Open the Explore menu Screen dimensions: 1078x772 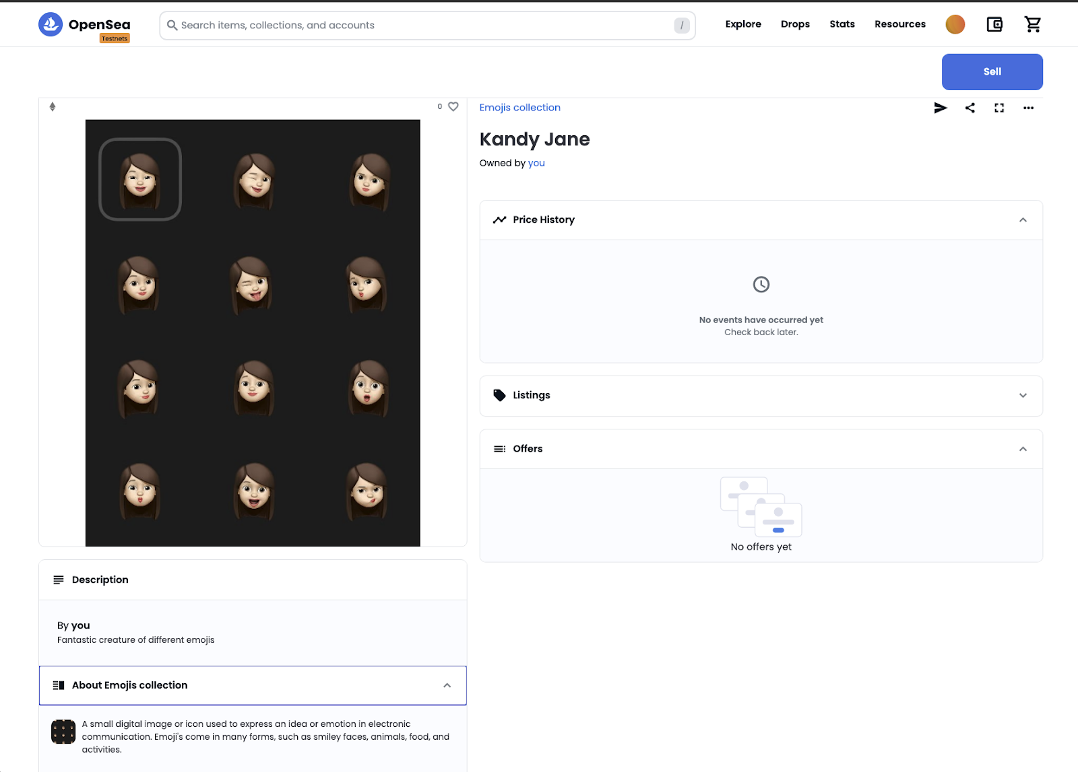tap(743, 24)
